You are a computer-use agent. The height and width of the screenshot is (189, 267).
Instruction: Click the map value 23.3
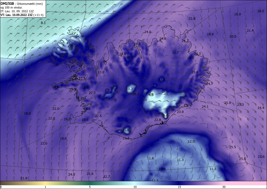[x=240, y=104]
